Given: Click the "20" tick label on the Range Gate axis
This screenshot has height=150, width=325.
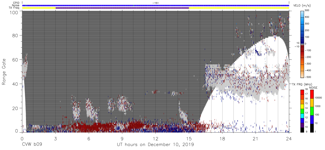Looking at the screenshot, I should [x=15, y=108].
